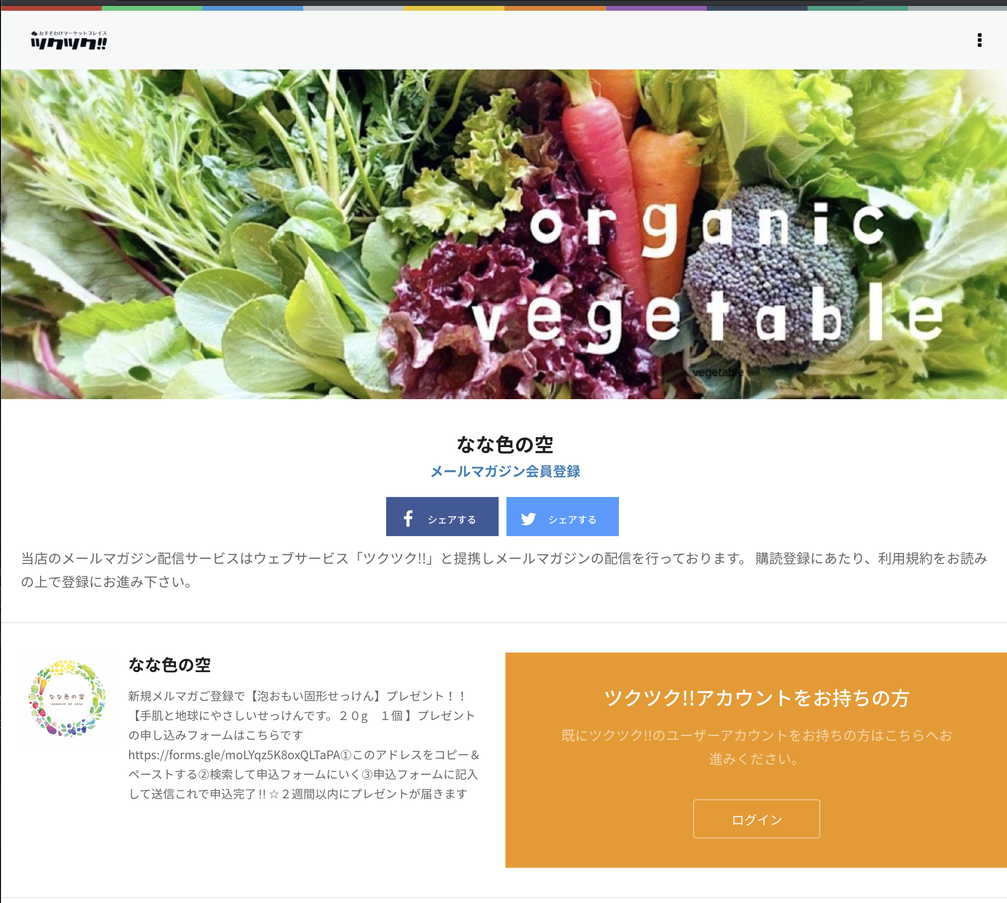Click the red segment of the top color bar
1007x903 pixels.
51,8
